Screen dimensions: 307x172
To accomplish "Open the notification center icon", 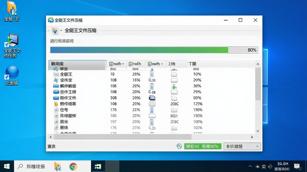I will [x=297, y=166].
